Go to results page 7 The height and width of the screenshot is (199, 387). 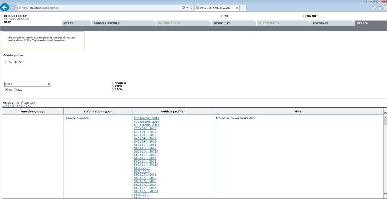[x=31, y=105]
